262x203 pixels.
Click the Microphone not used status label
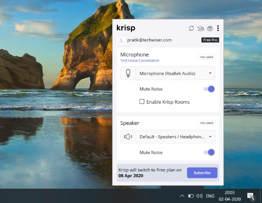[x=206, y=57]
